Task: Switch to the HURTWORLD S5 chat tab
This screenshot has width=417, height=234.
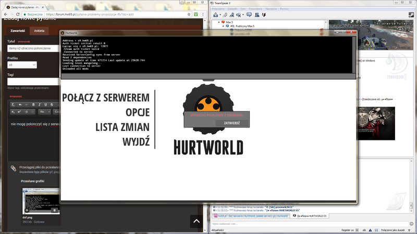Action: coord(310,216)
